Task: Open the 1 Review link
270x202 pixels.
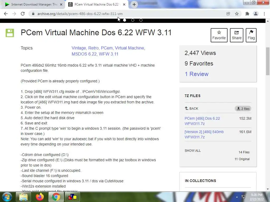Action: pos(196,74)
